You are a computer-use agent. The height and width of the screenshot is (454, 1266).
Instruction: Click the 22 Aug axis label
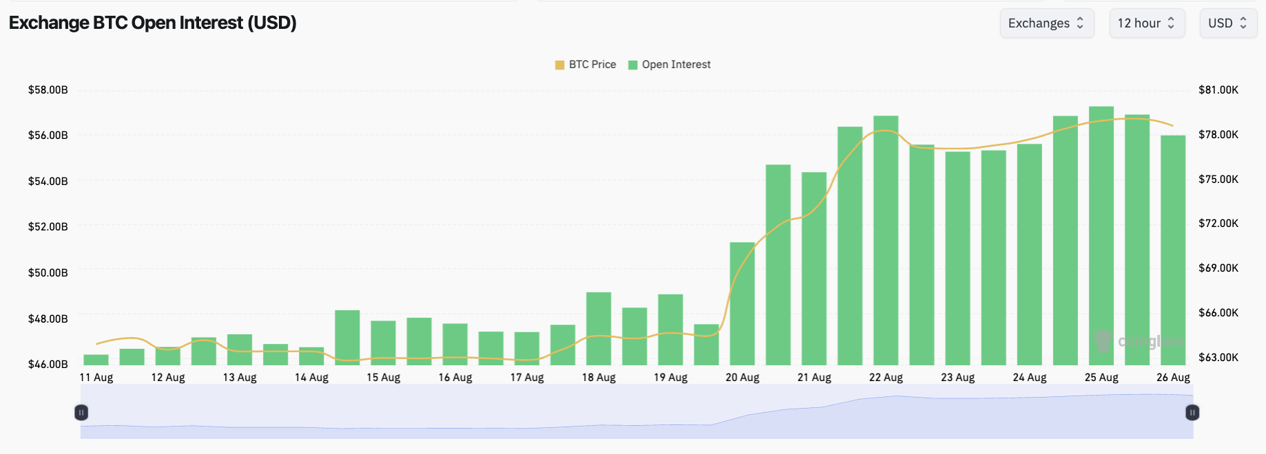(x=886, y=377)
